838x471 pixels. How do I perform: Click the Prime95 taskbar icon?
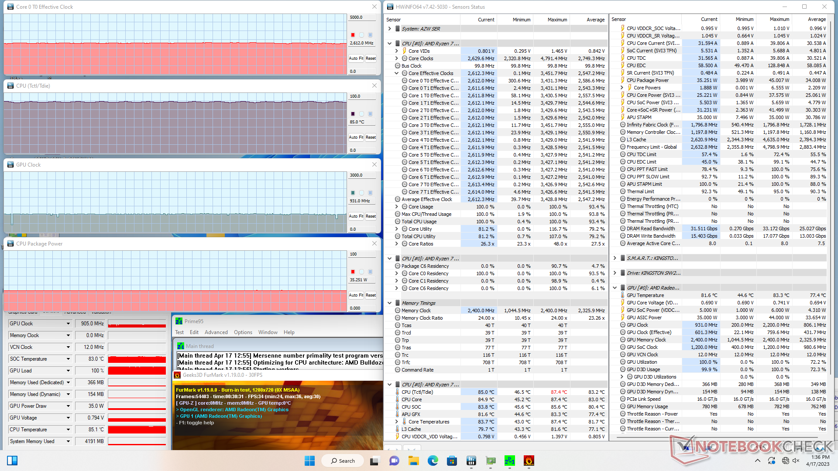pyautogui.click(x=509, y=461)
